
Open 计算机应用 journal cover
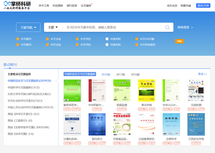click(x=72, y=124)
